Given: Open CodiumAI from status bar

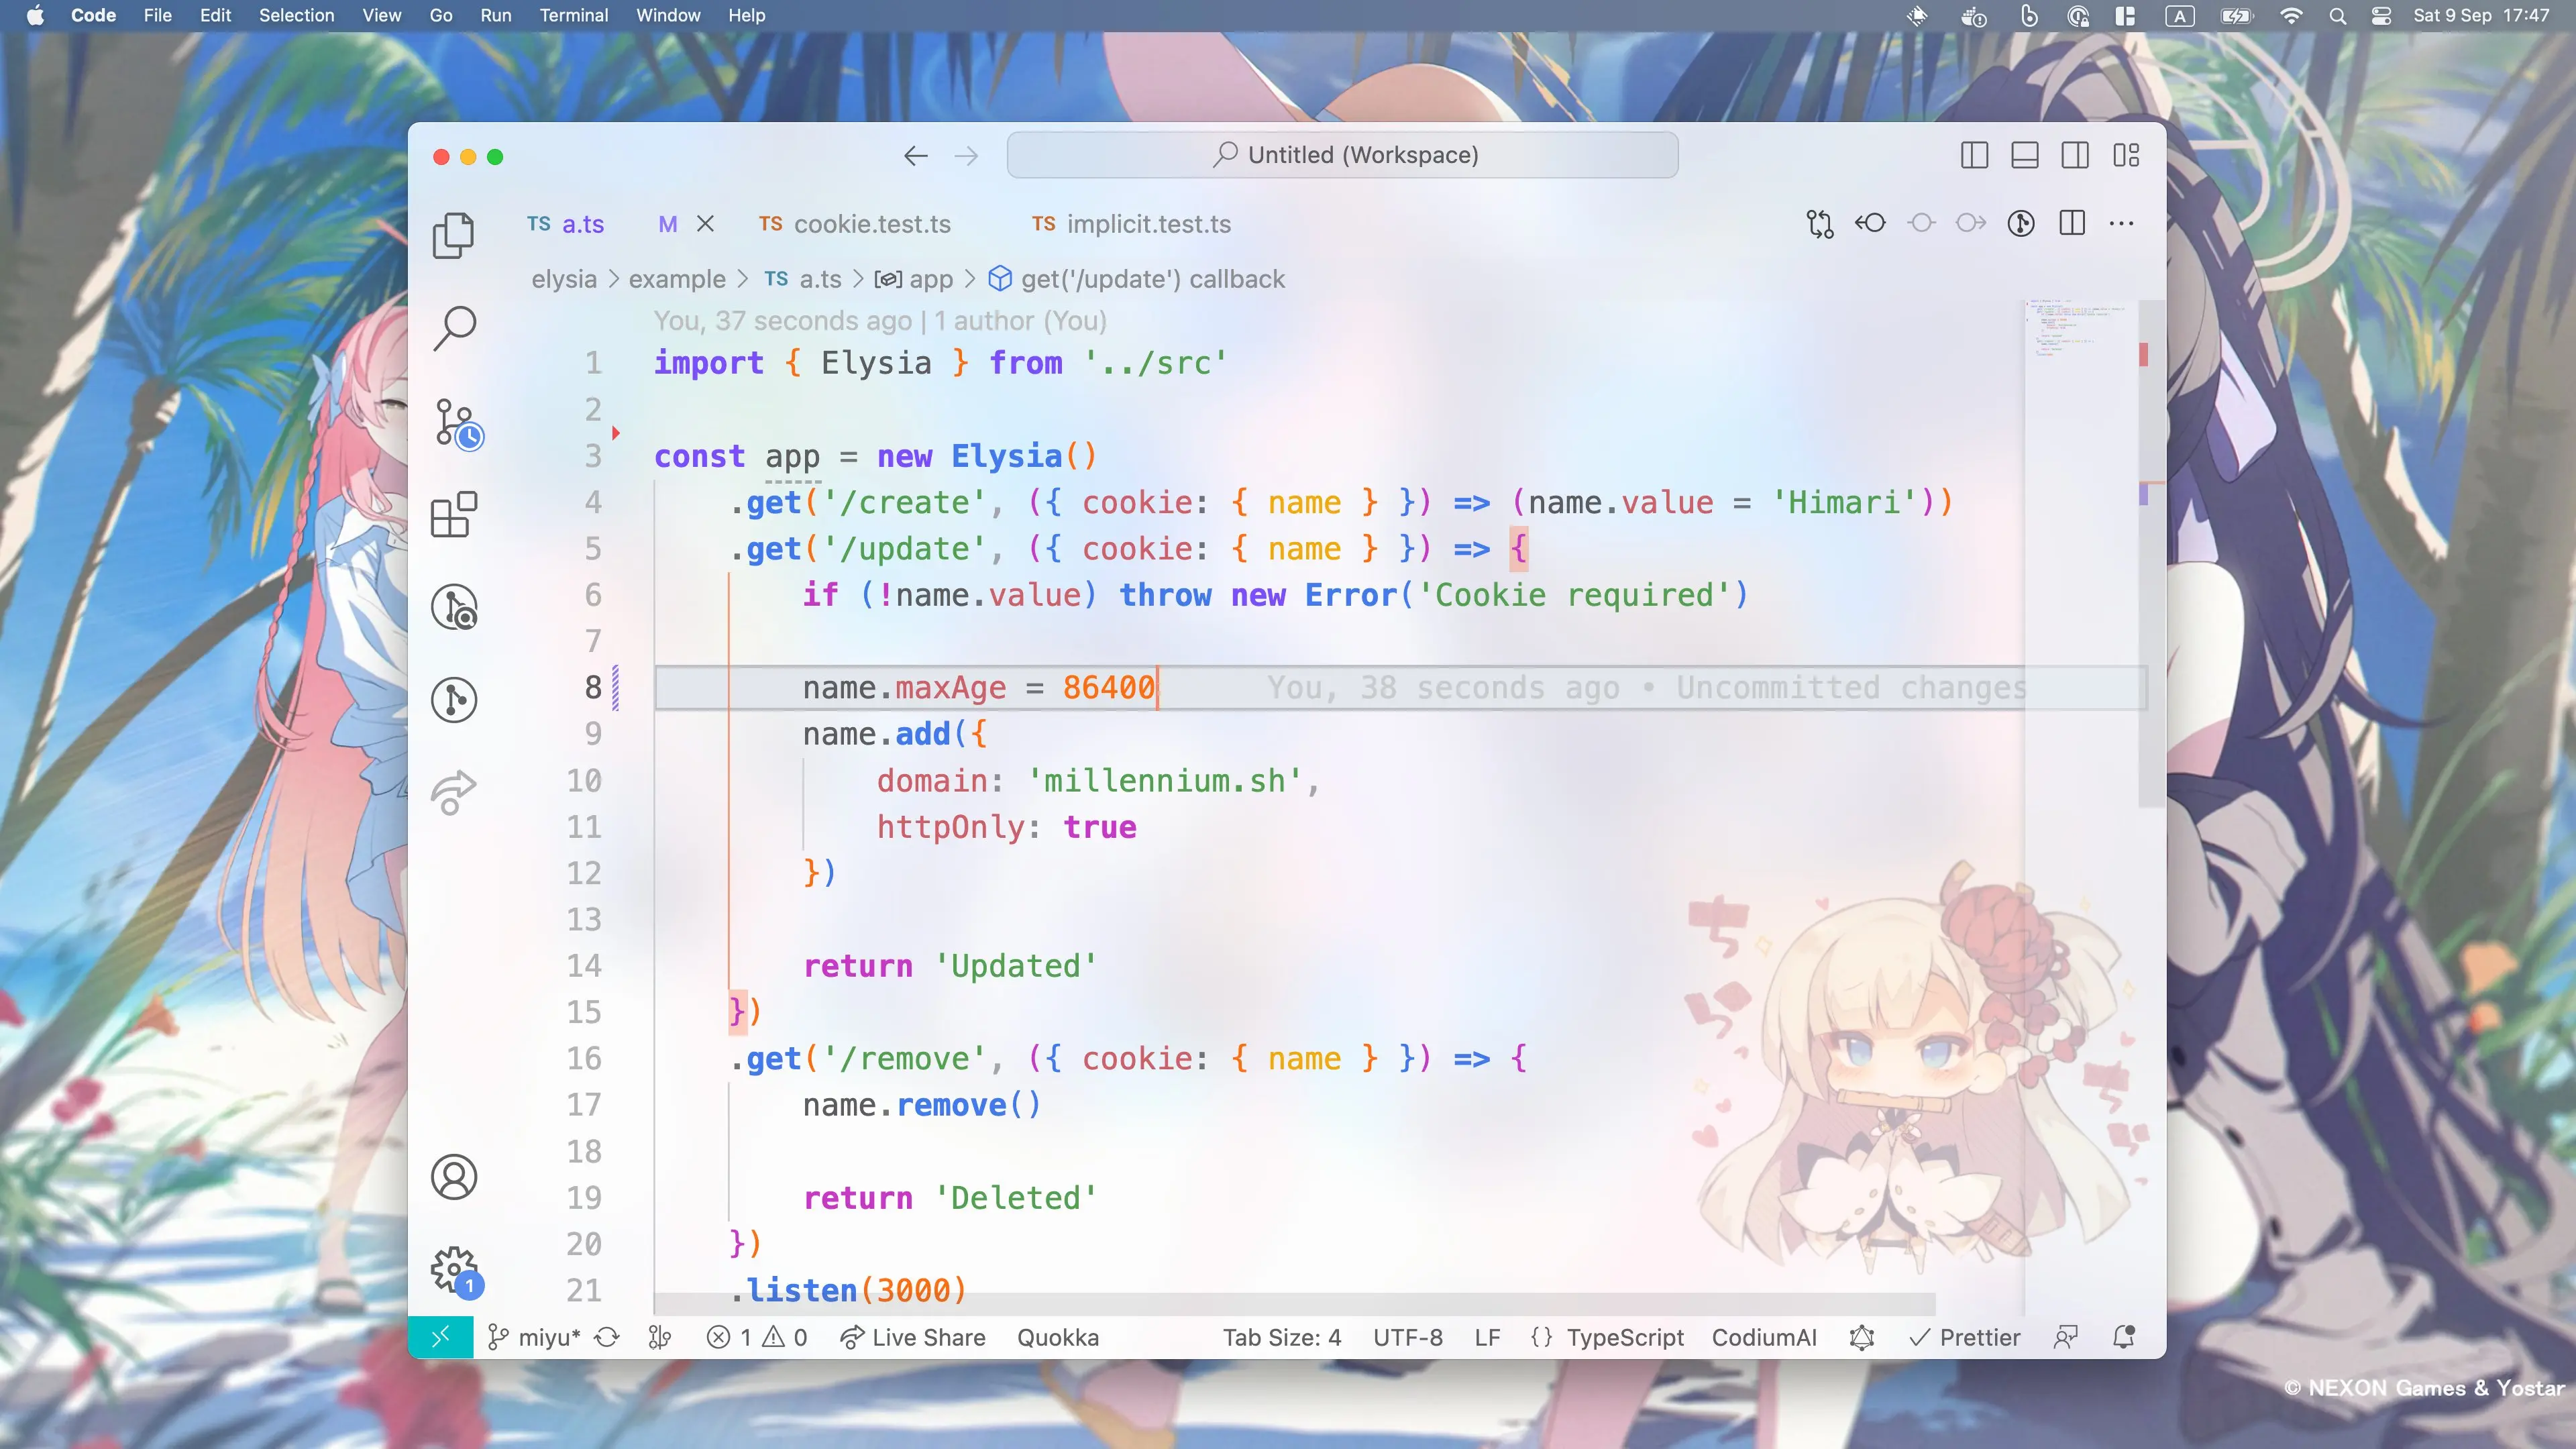Looking at the screenshot, I should click(x=1764, y=1337).
